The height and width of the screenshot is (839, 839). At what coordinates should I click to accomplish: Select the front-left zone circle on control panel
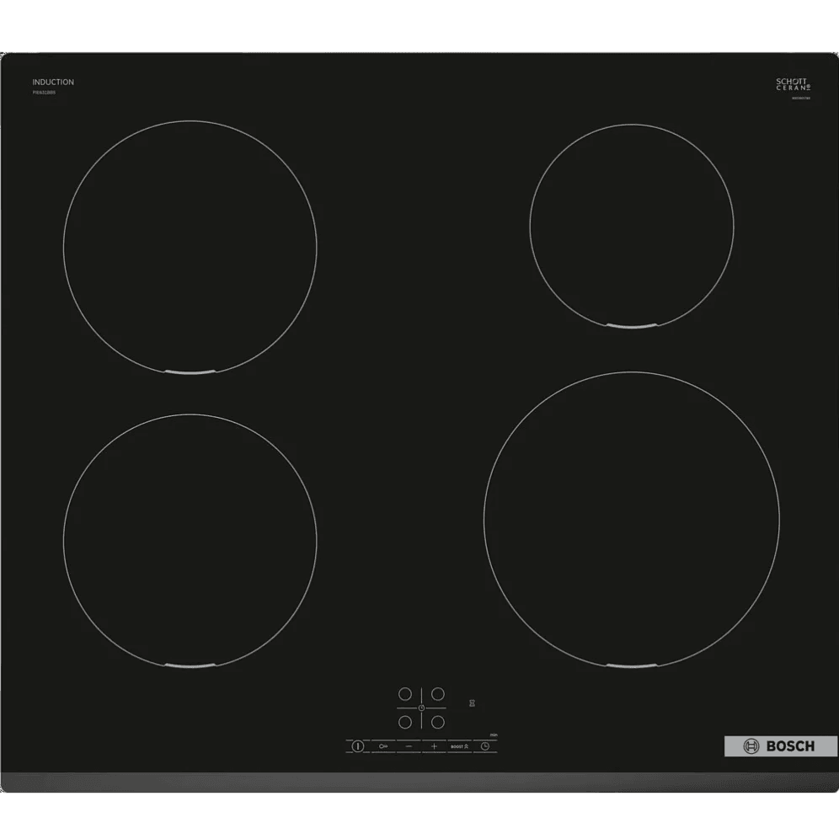tap(405, 722)
